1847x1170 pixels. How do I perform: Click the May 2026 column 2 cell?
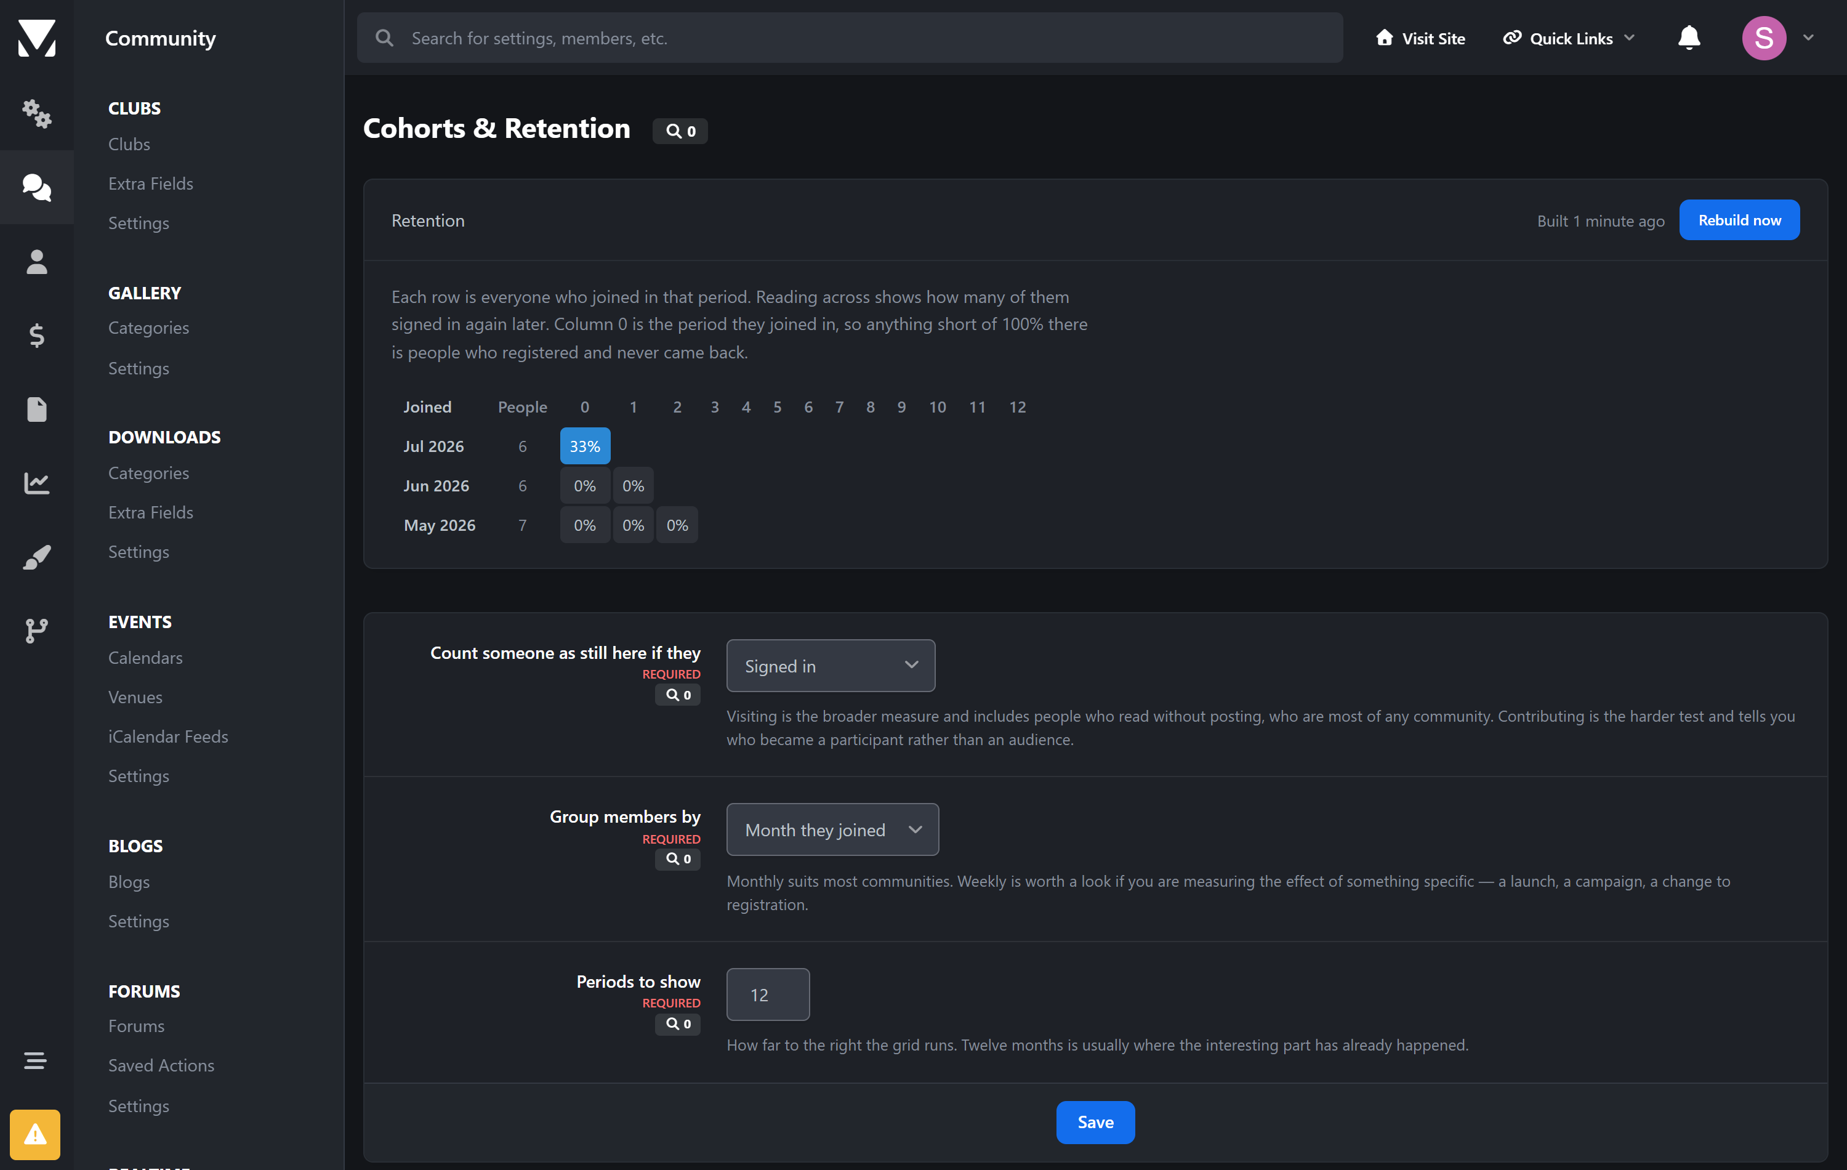[677, 525]
